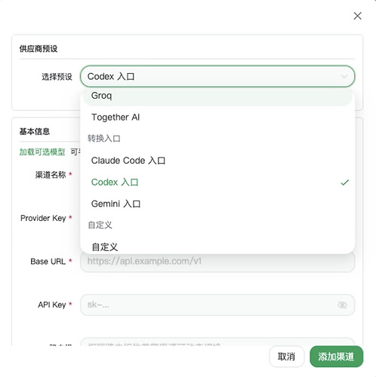Select the Codex 入口 option
376x377 pixels.
click(217, 182)
